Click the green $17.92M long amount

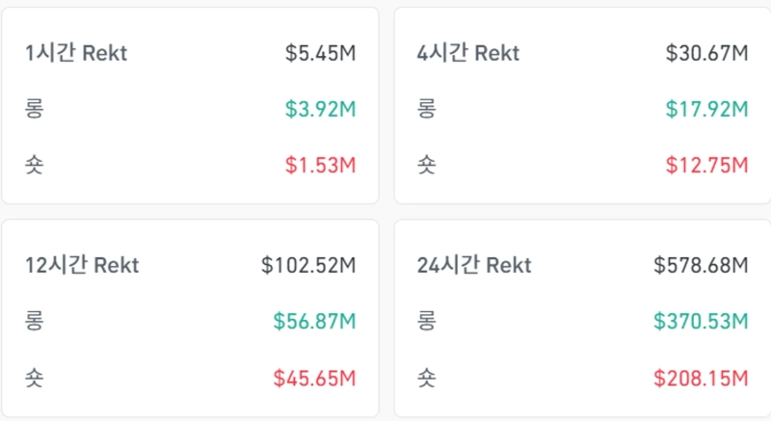[706, 109]
